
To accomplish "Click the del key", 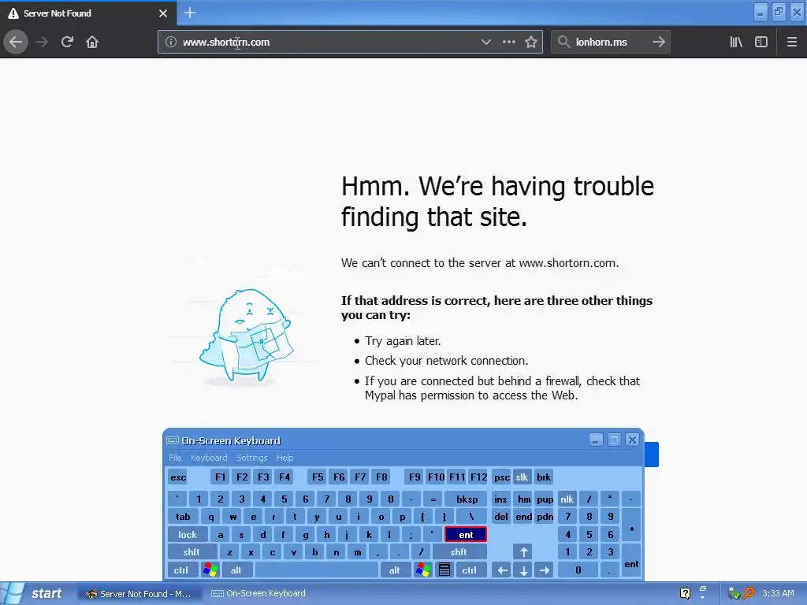I will 501,517.
